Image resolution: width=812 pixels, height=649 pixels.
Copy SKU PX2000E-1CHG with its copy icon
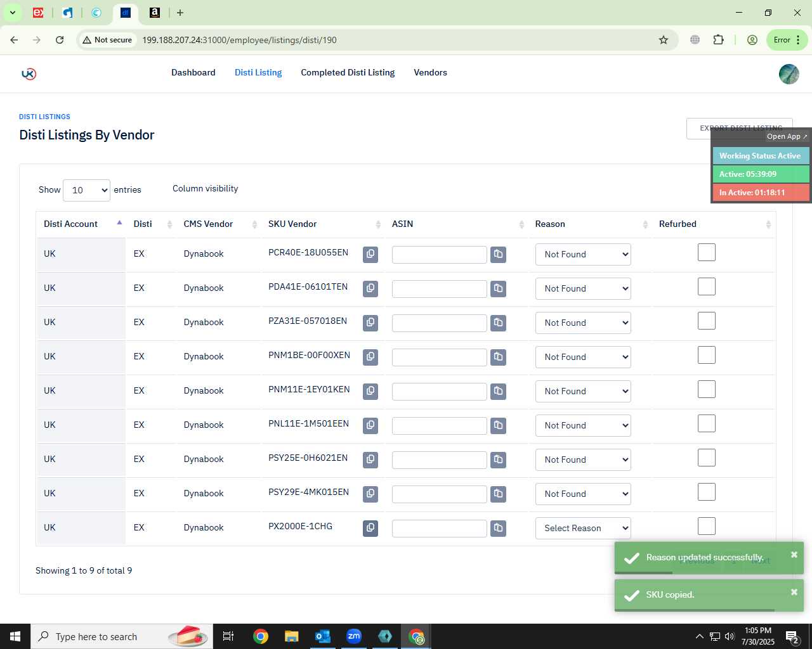[x=370, y=528]
